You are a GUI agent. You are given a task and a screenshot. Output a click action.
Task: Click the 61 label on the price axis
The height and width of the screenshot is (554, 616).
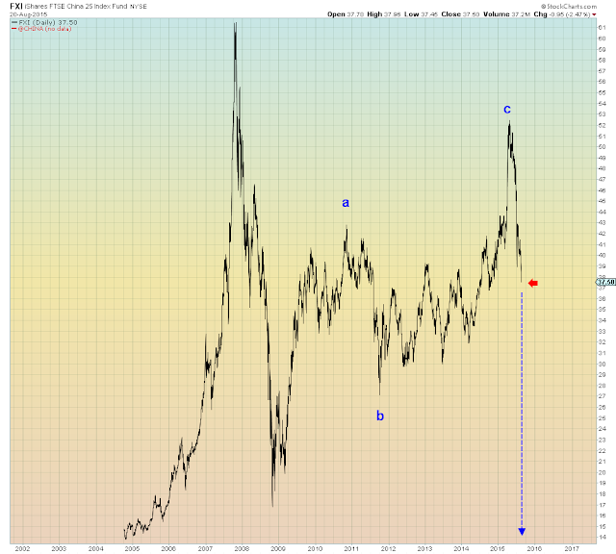(x=602, y=28)
